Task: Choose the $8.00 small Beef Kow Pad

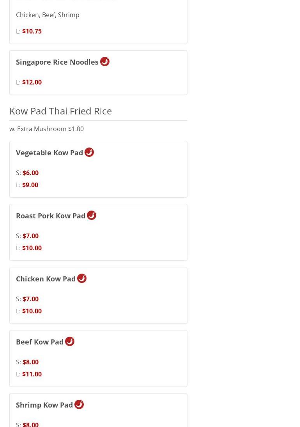Action: (x=30, y=362)
